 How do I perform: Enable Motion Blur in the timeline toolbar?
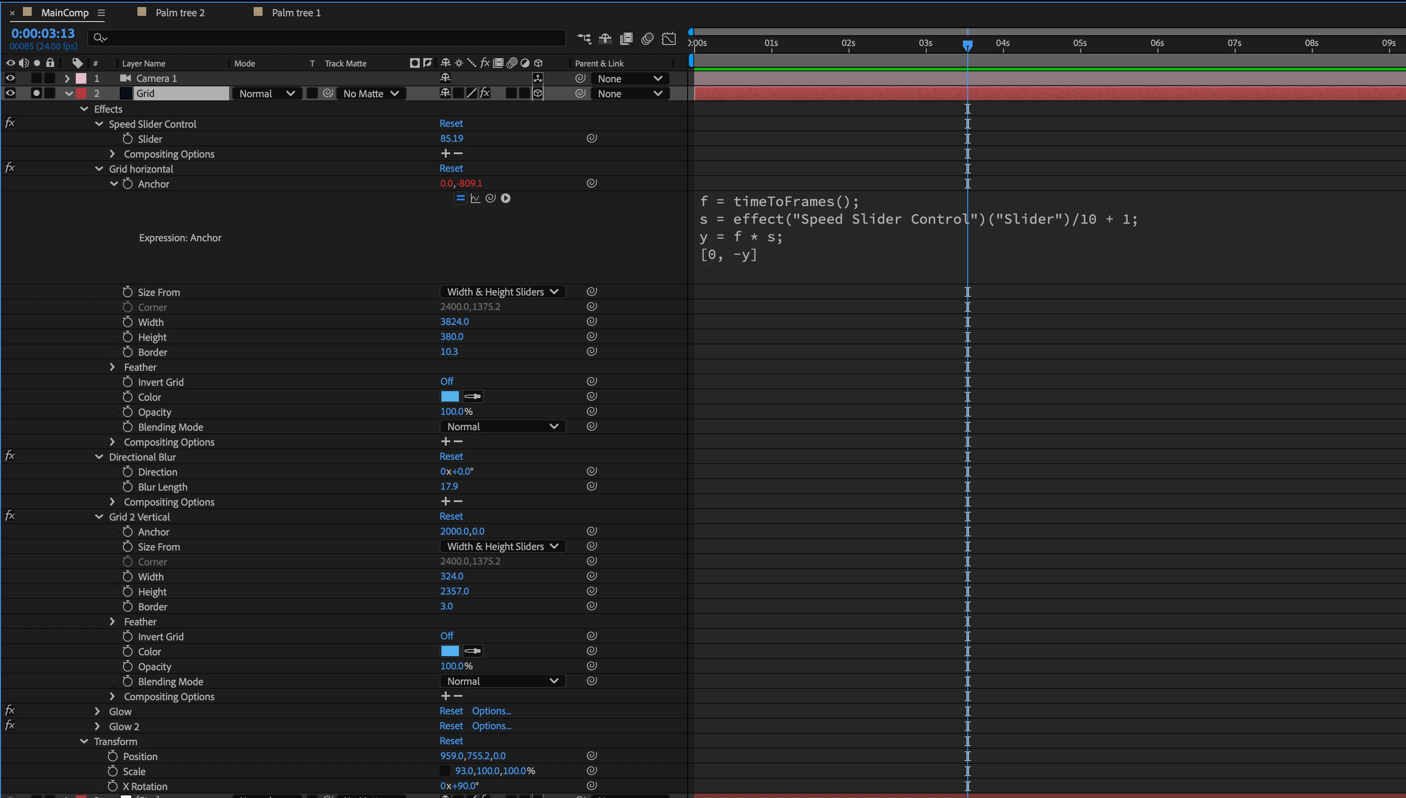coord(647,38)
